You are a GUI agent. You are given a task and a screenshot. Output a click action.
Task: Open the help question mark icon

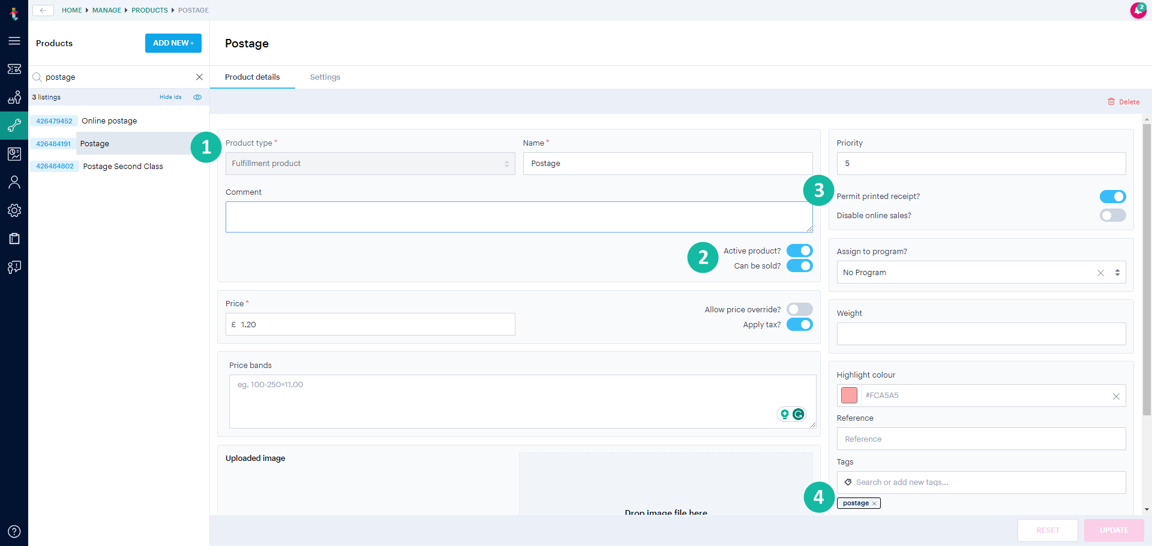click(x=14, y=532)
